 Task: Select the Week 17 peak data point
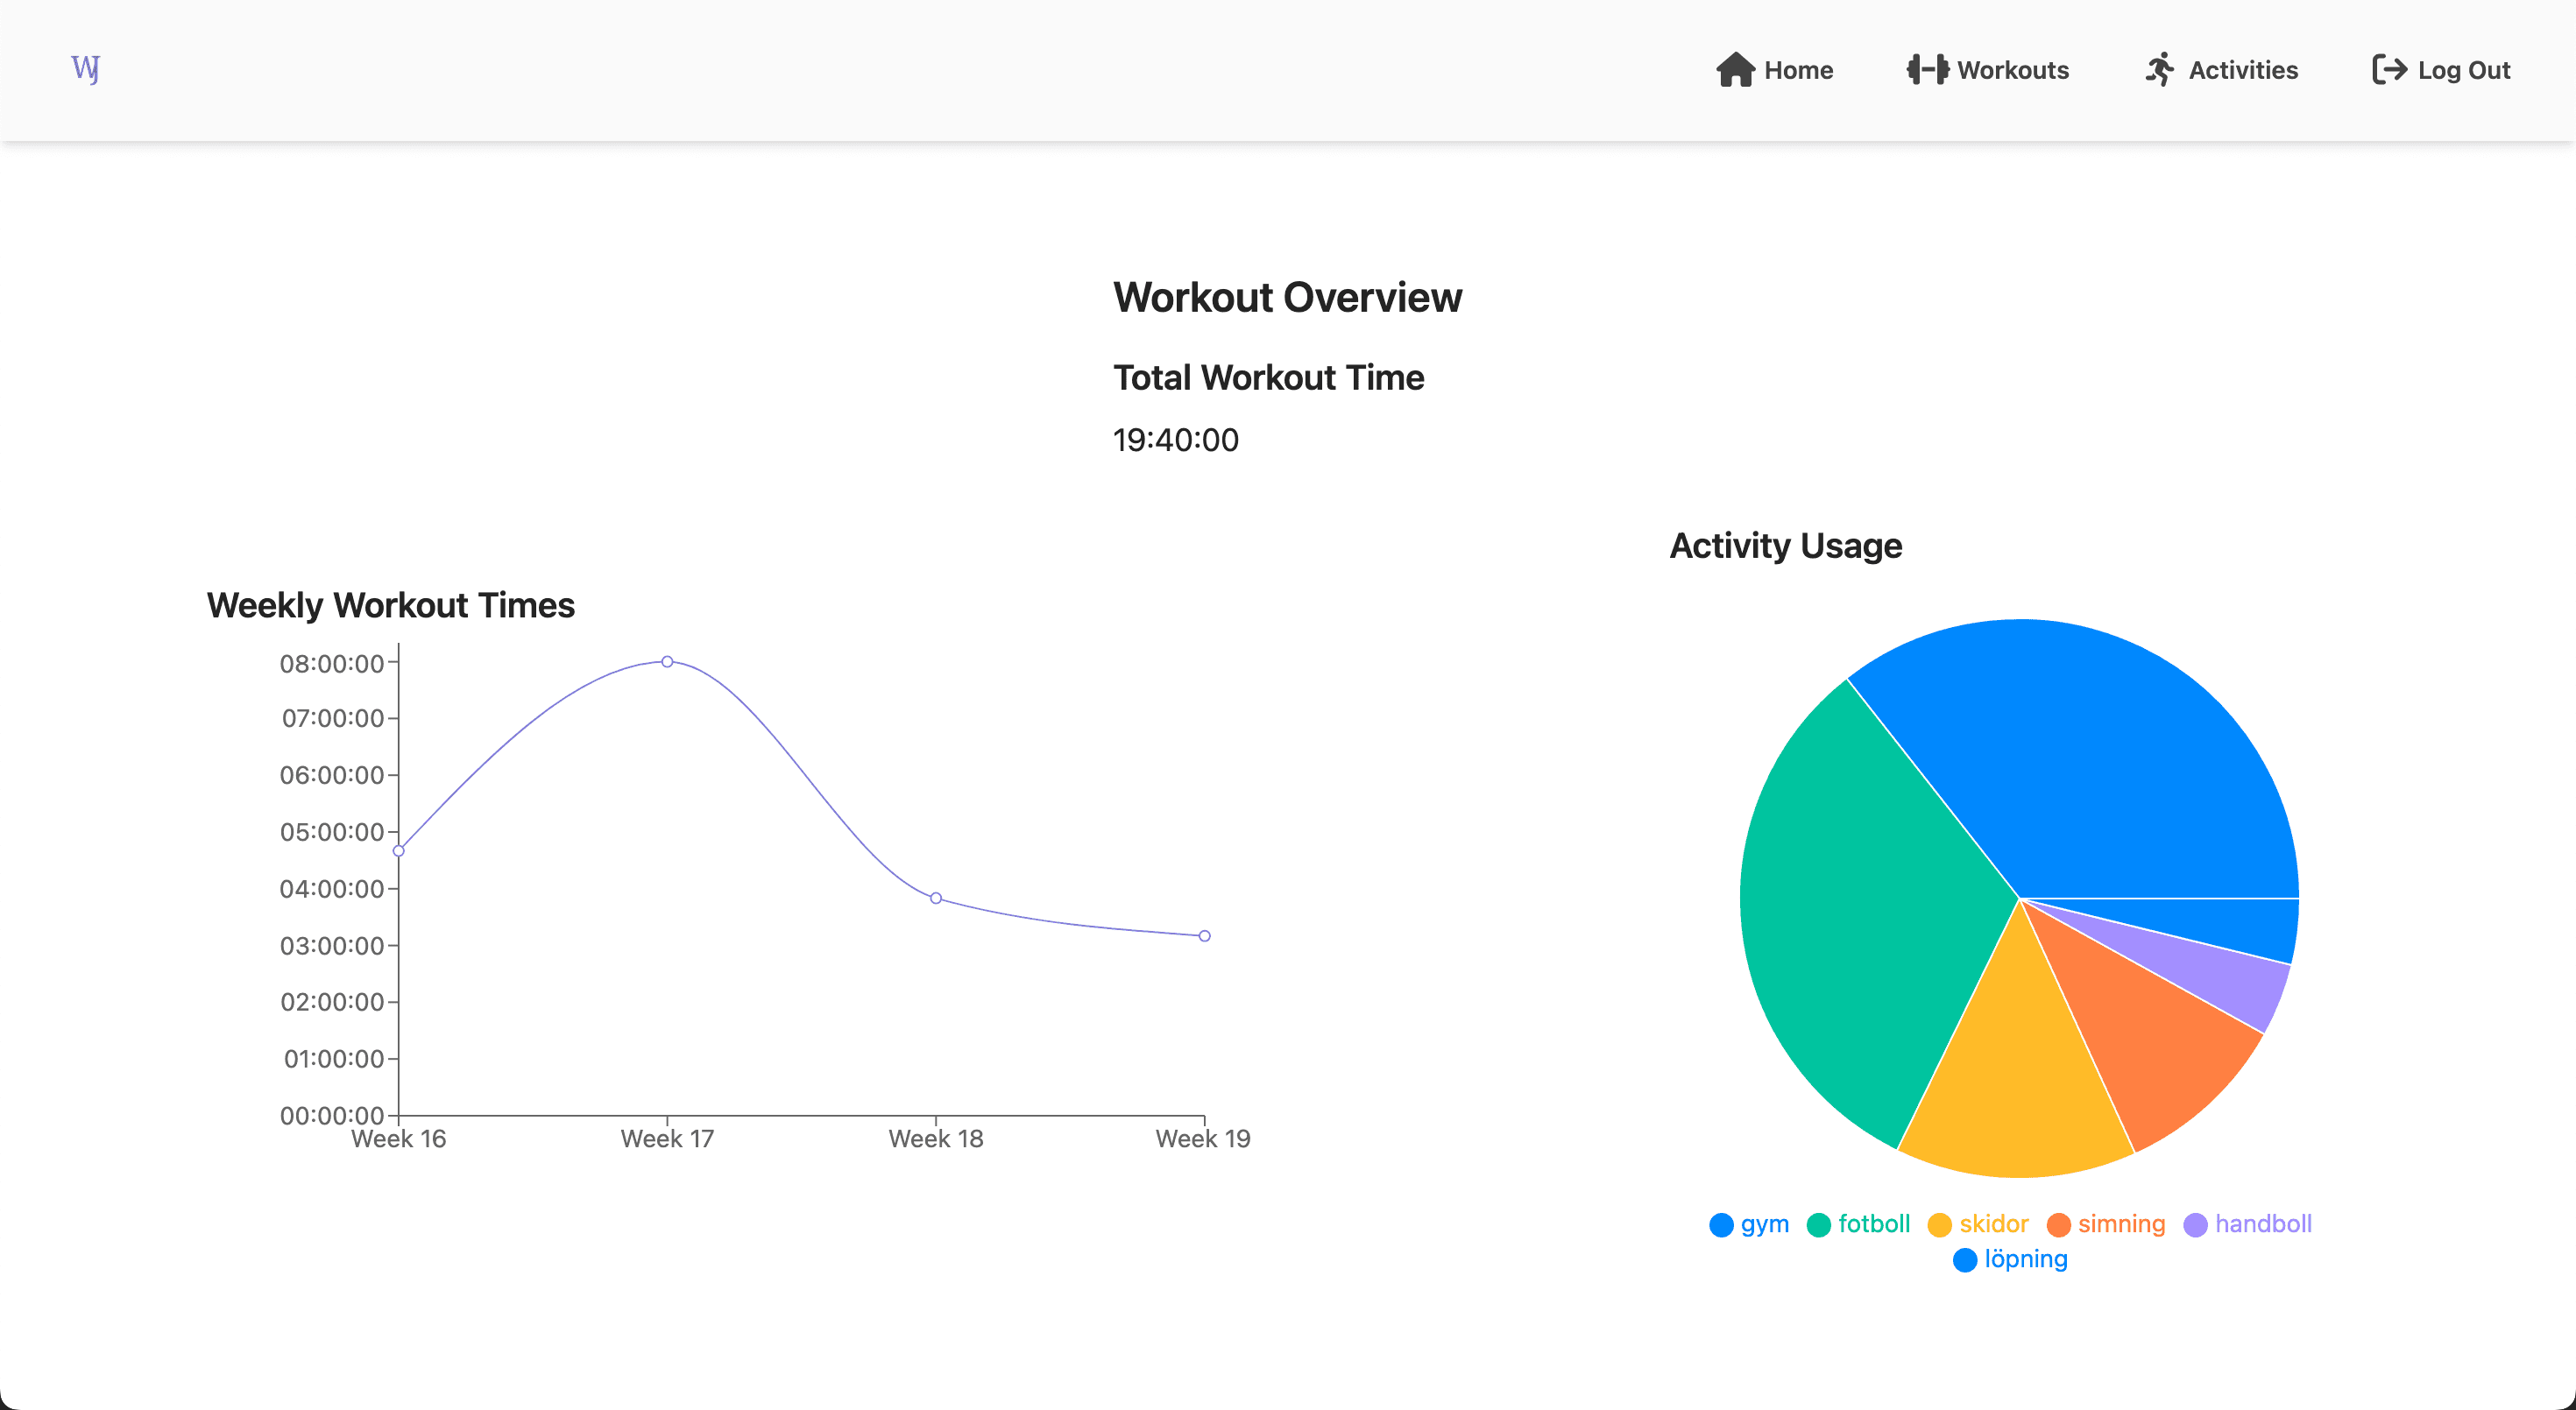(667, 661)
